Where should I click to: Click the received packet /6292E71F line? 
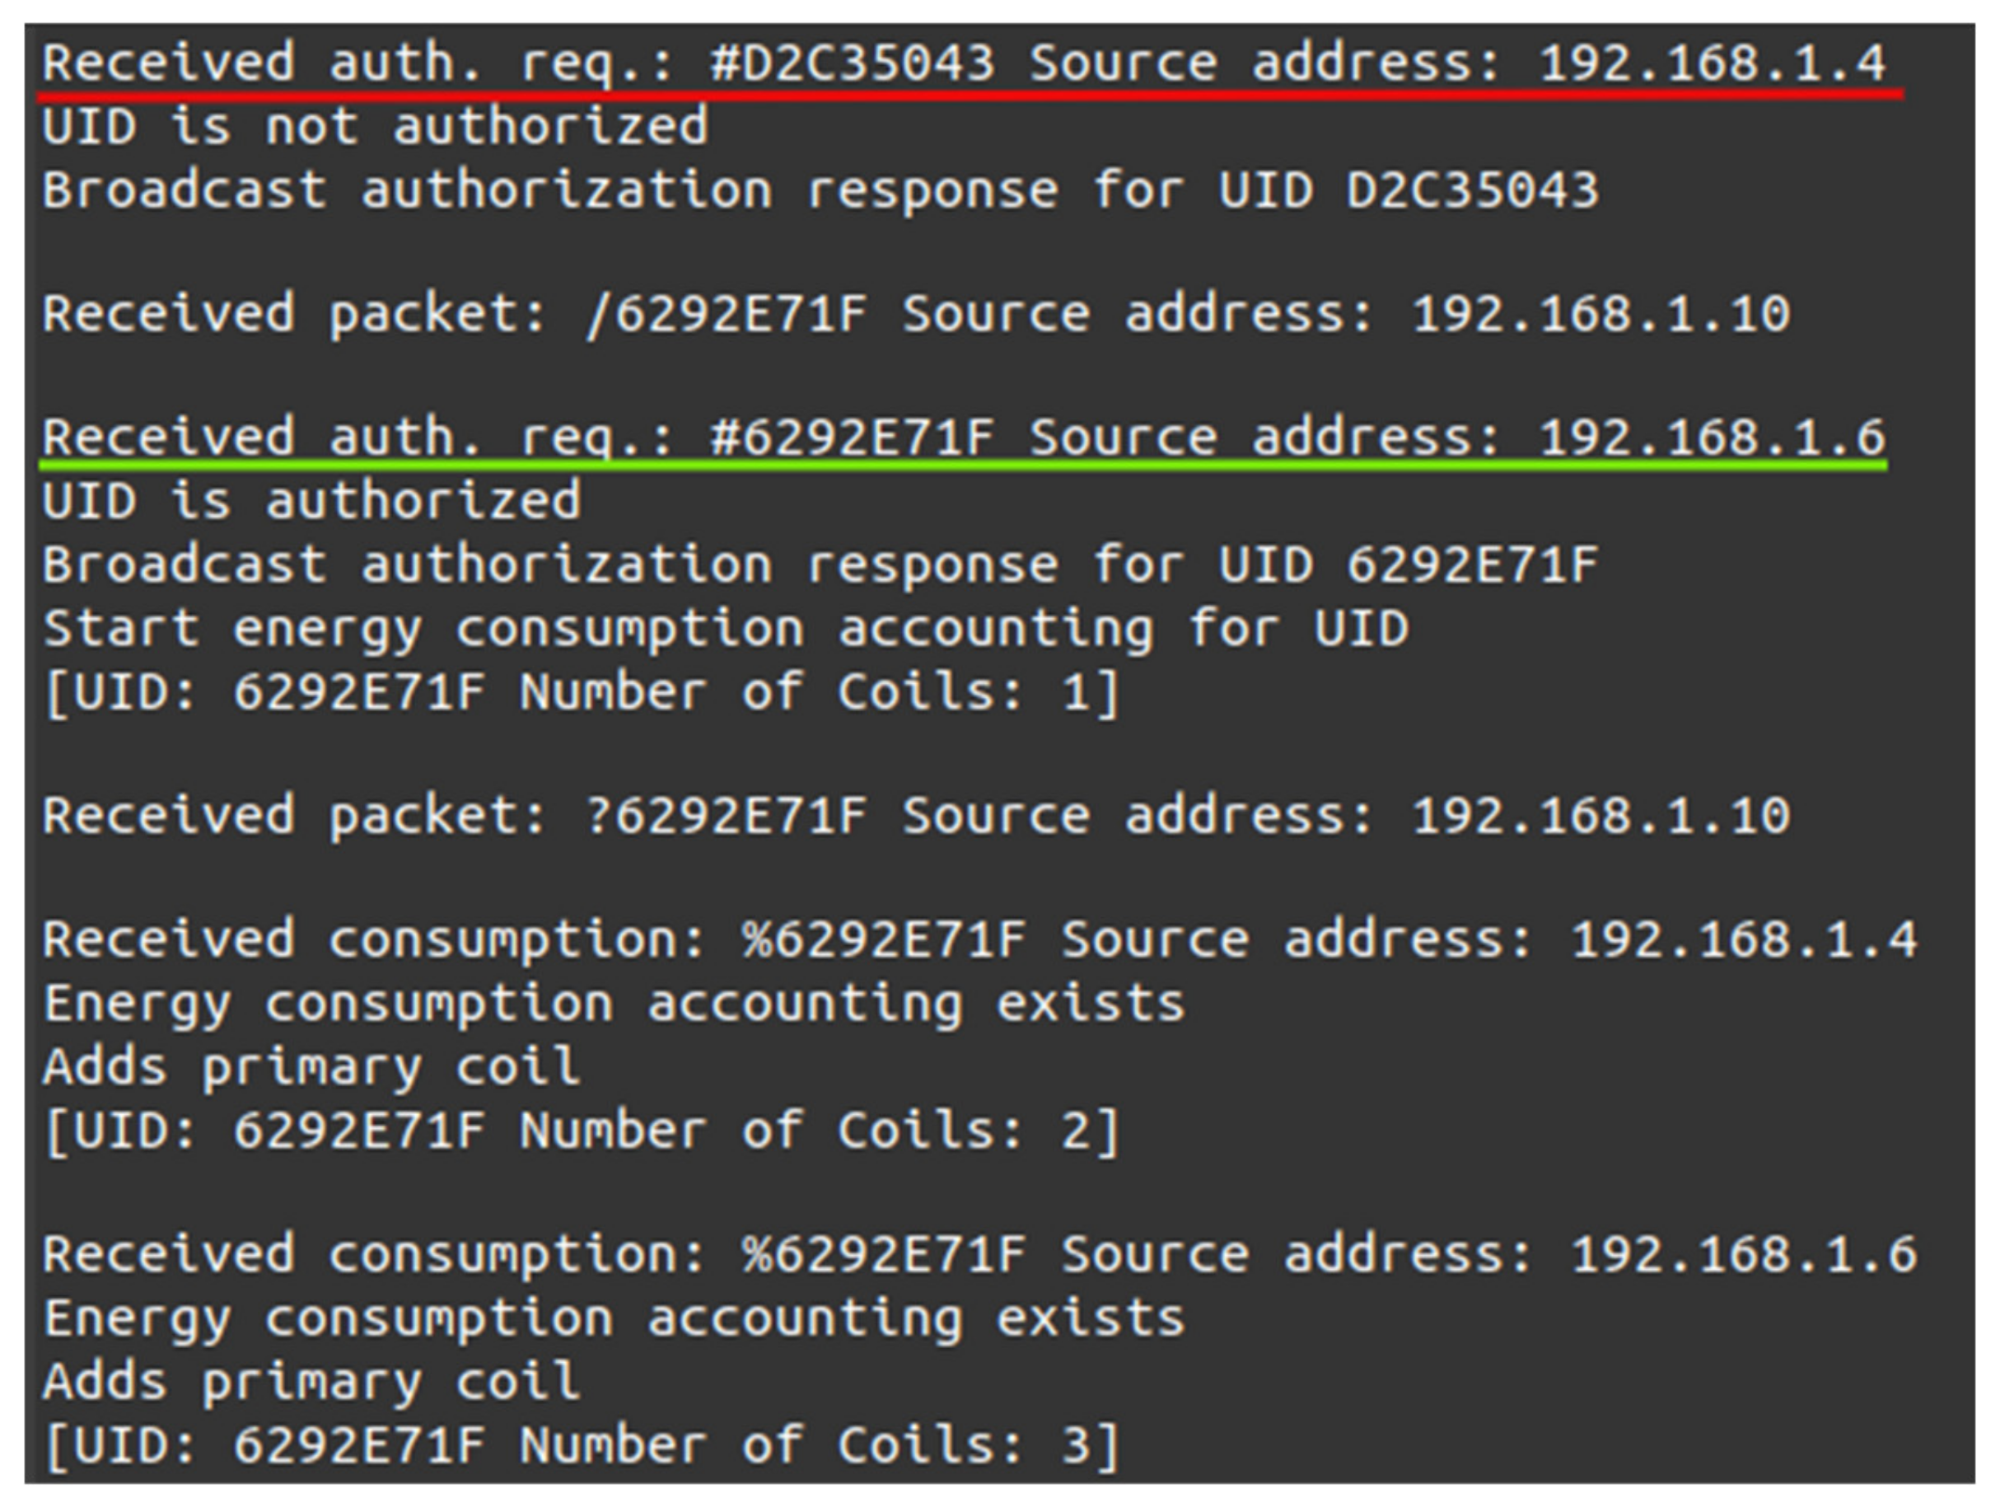915,315
